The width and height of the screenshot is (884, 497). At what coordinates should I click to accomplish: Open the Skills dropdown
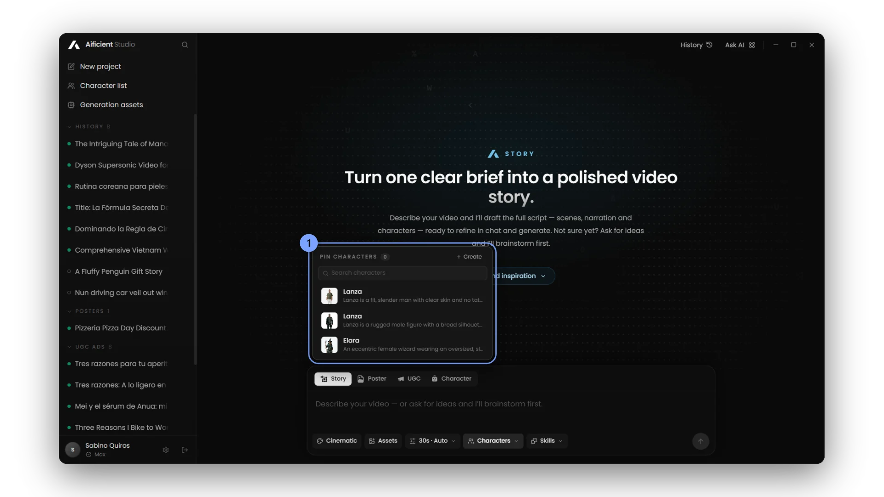547,441
